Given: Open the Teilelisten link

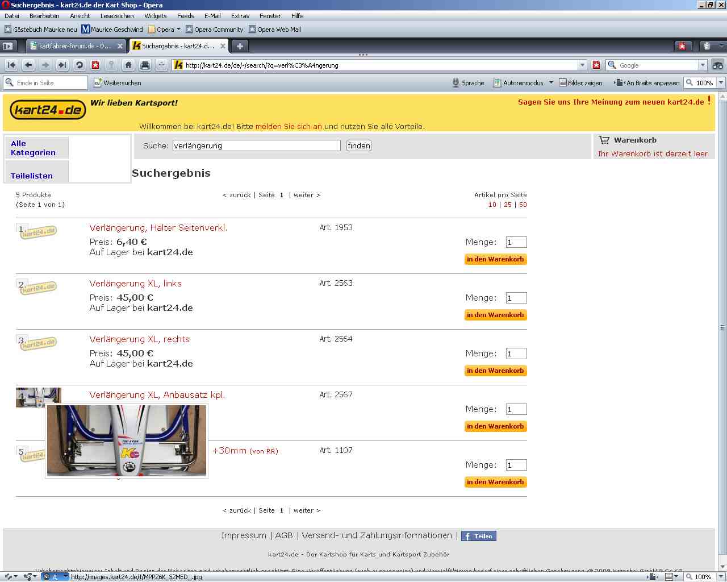Looking at the screenshot, I should pos(32,176).
